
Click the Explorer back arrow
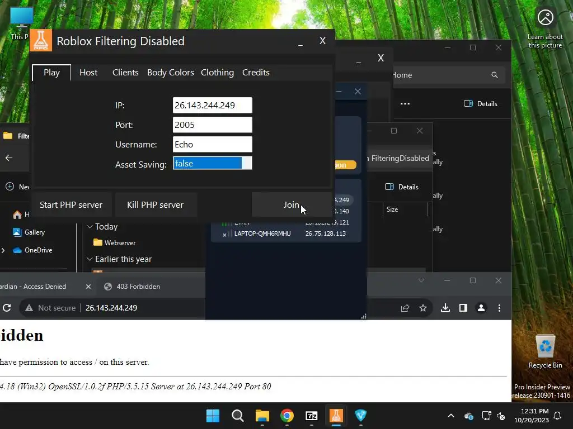[9, 158]
